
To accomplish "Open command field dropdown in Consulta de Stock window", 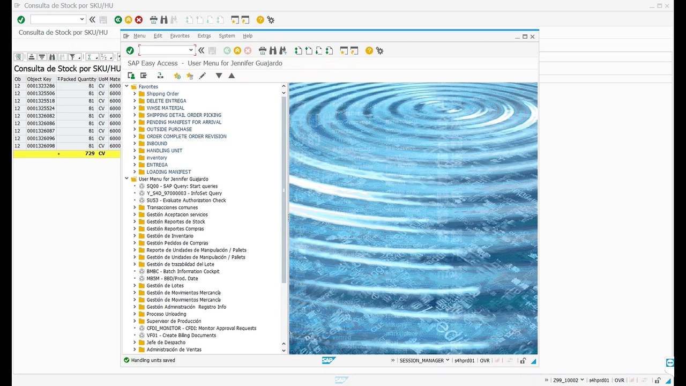I will pos(82,20).
